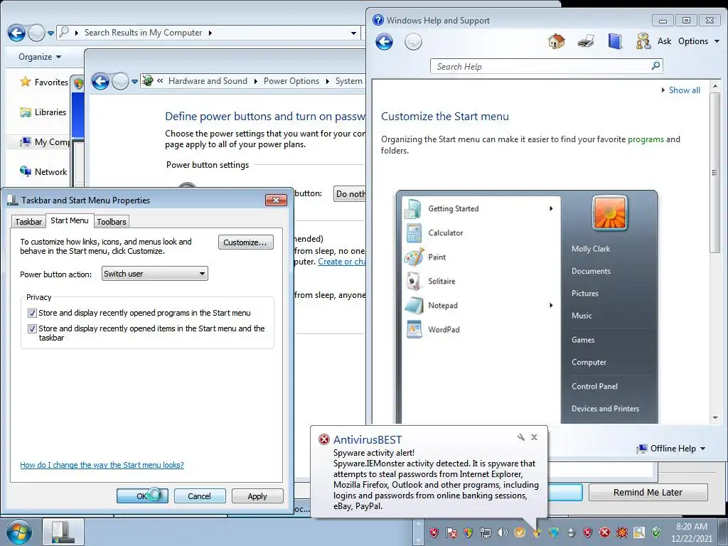Open 'How do I change the Start menu looks' link
Viewport: 728px width, 546px height.
(x=102, y=465)
